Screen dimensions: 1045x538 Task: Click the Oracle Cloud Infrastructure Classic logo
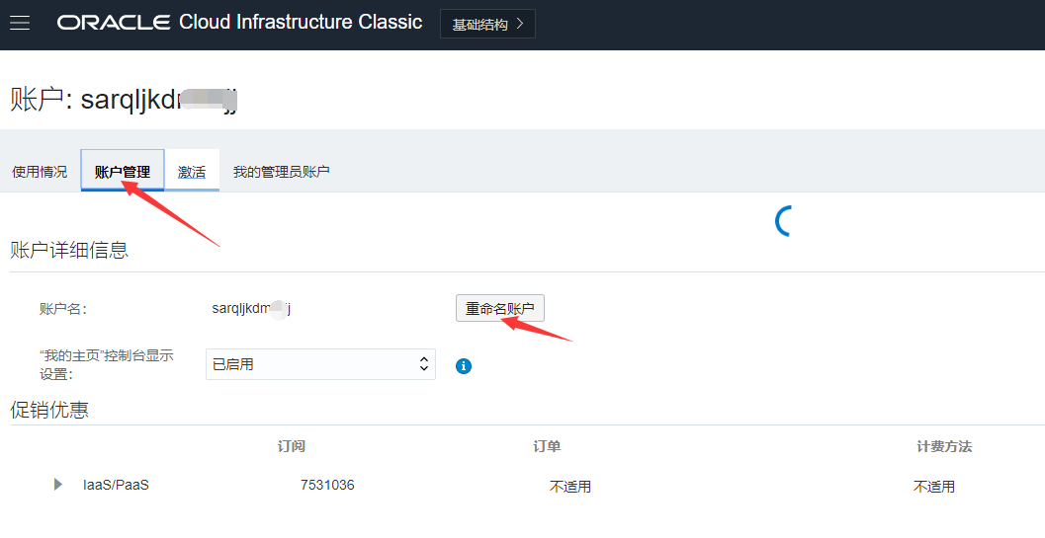239,23
